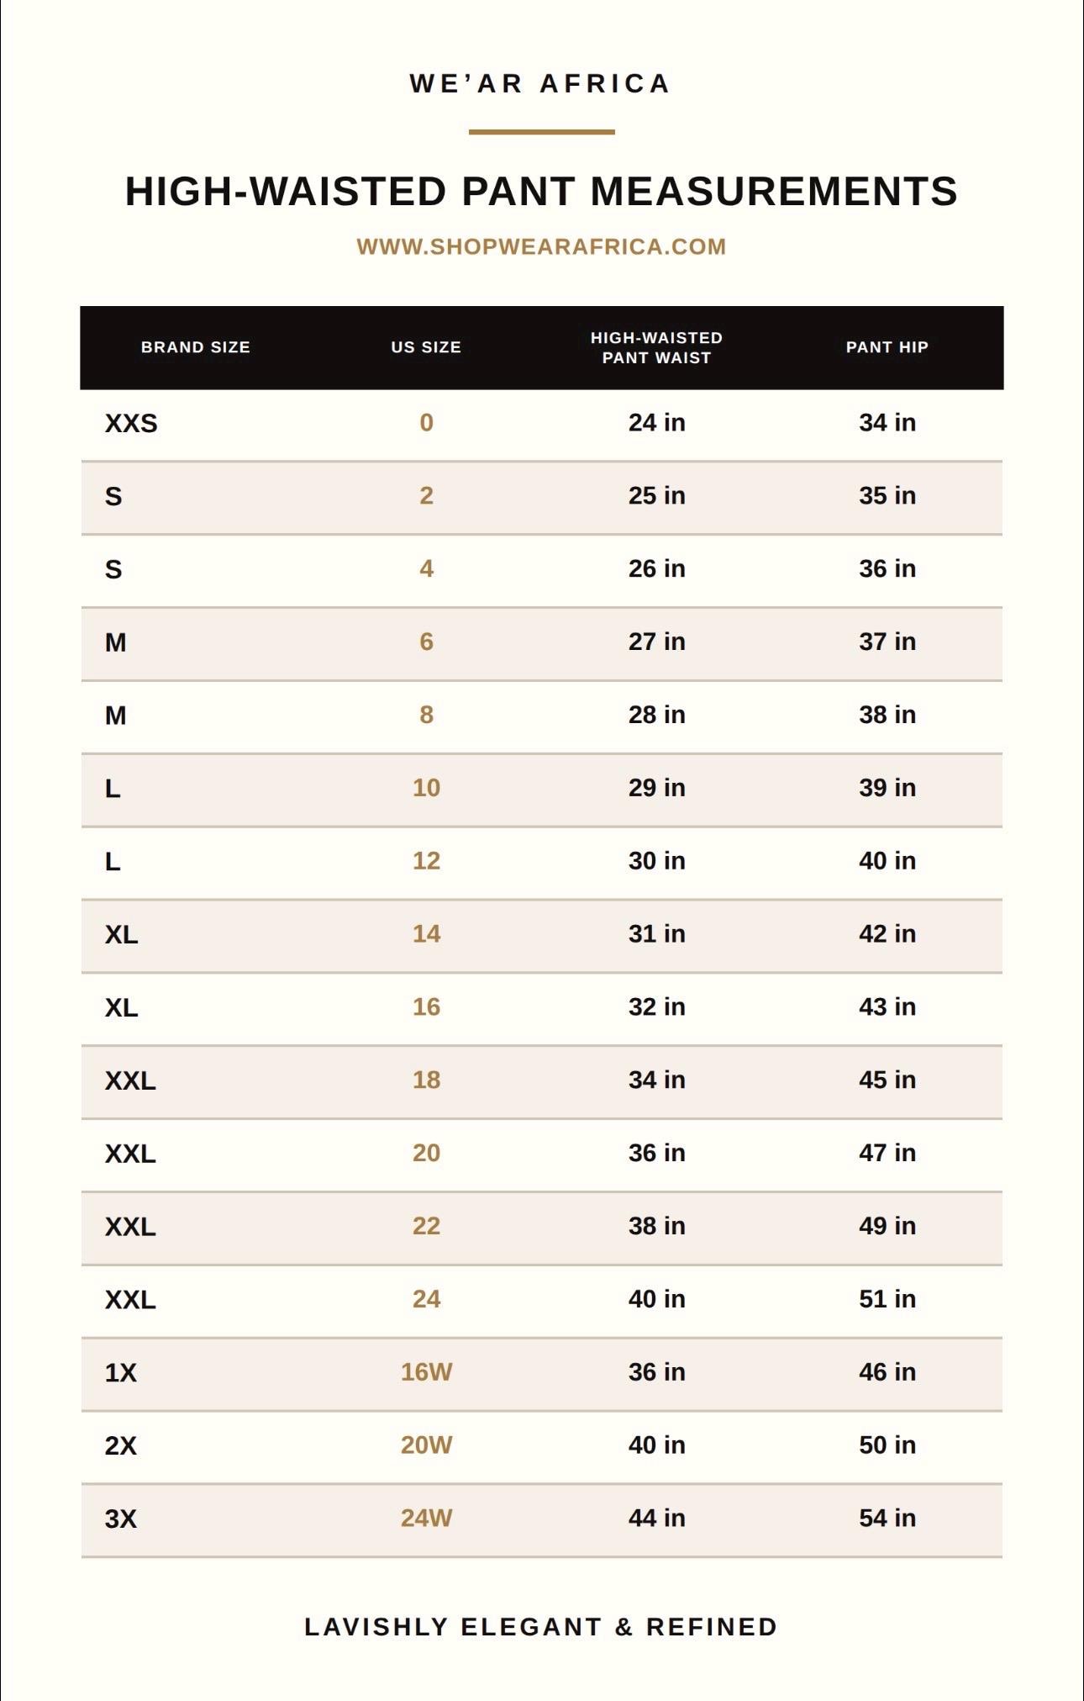1084x1701 pixels.
Task: Click the 3X brand size row label
Action: (121, 1519)
